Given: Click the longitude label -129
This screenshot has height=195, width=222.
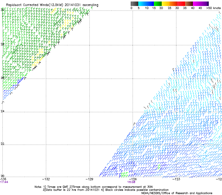Looking at the screenshot, I should click(x=89, y=179).
